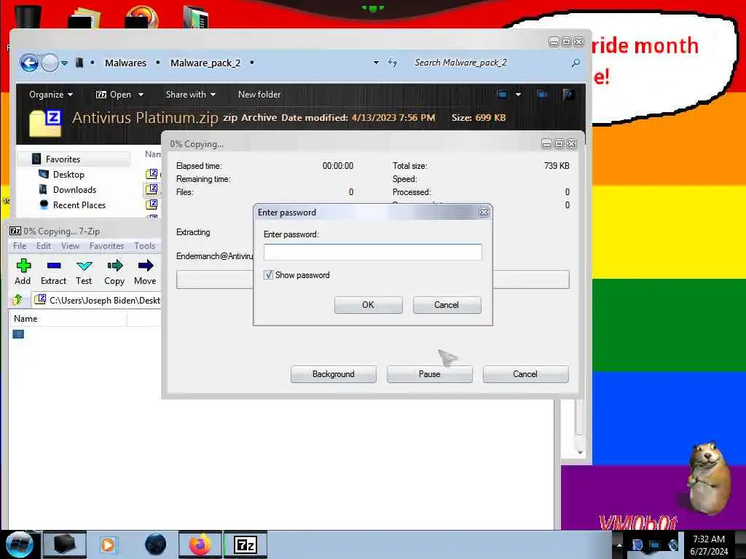Click the Malware_pack_2 breadcrumb
Viewport: 746px width, 559px height.
[205, 63]
